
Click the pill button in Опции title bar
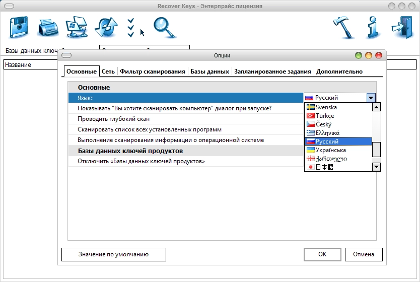[x=66, y=55]
